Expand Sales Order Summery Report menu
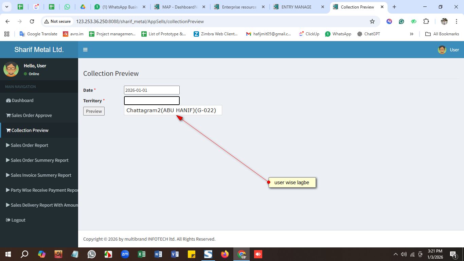This screenshot has height=261, width=464. pyautogui.click(x=37, y=160)
